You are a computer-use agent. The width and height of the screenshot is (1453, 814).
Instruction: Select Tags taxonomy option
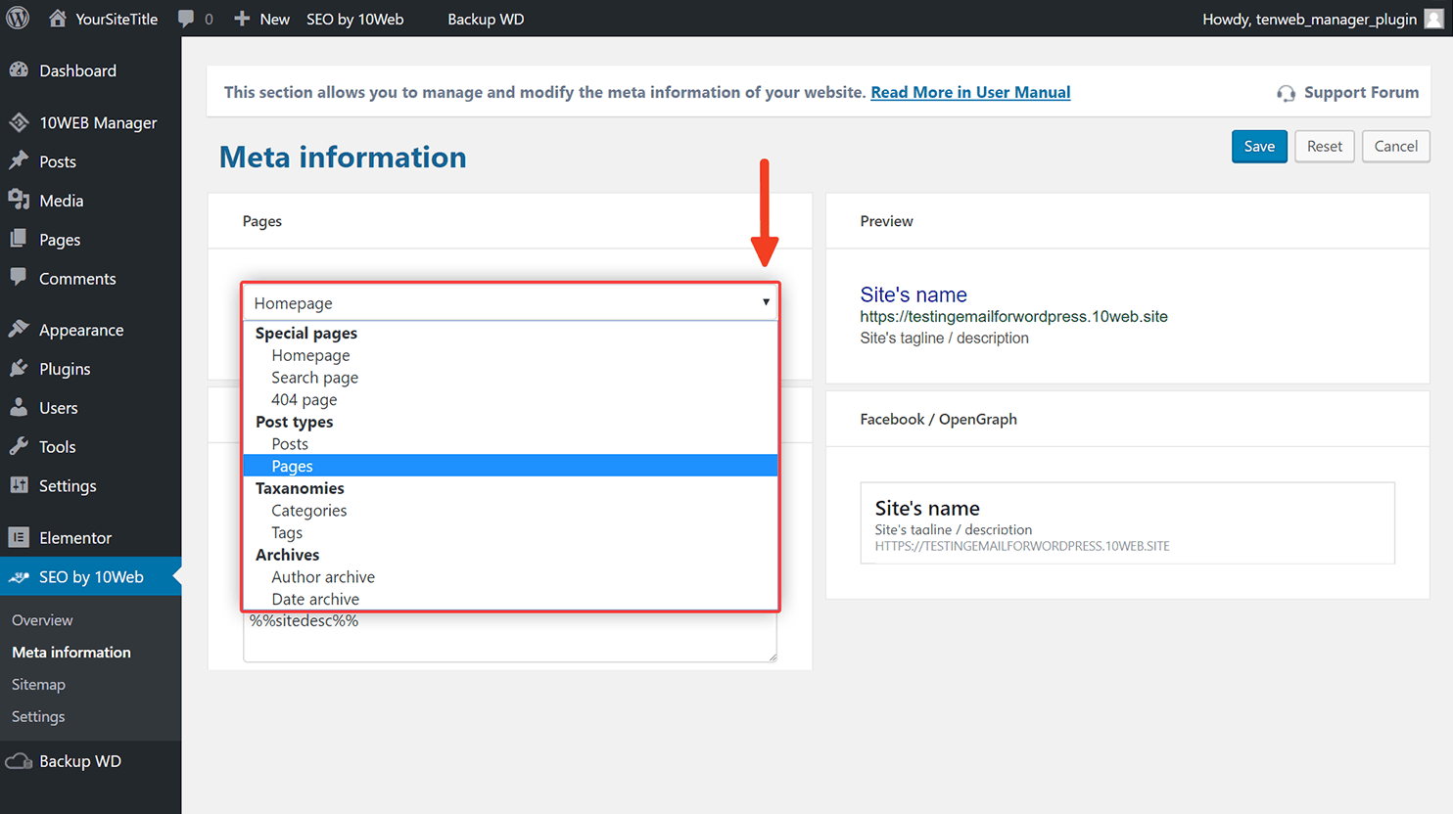tap(510, 532)
